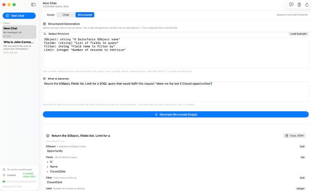Click 'Separate from chat transcript' note
Viewport: 311px width, 191px height.
tap(292, 15)
